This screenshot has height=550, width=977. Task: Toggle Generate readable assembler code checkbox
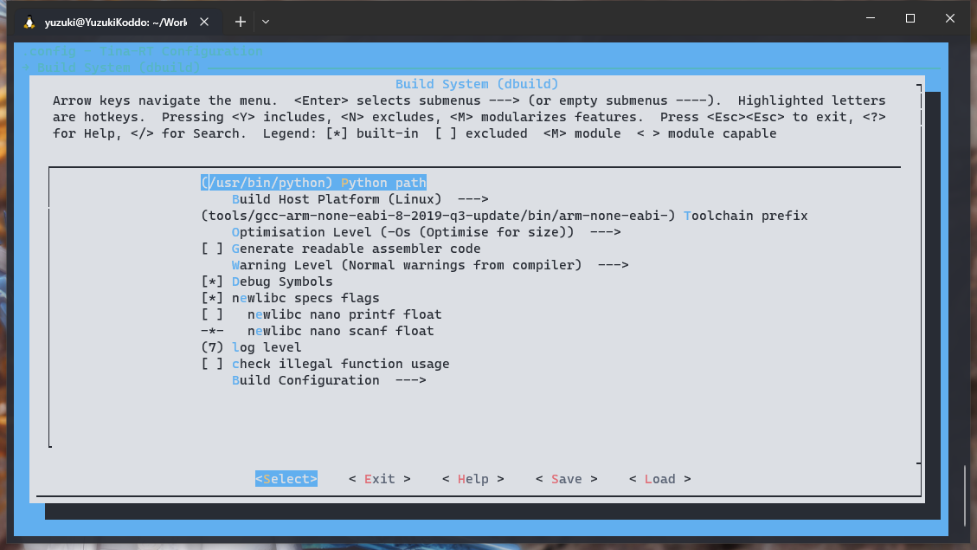tap(212, 249)
